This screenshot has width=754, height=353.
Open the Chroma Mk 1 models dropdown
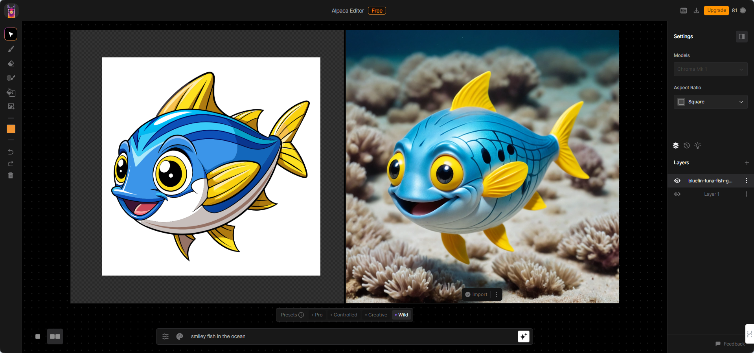click(x=710, y=69)
